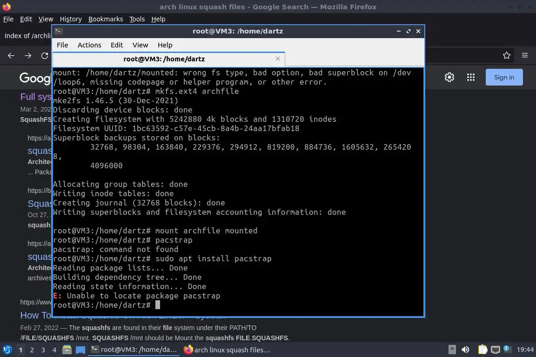536x357 pixels.
Task: Open Google Settings gear icon
Action: pos(449,77)
